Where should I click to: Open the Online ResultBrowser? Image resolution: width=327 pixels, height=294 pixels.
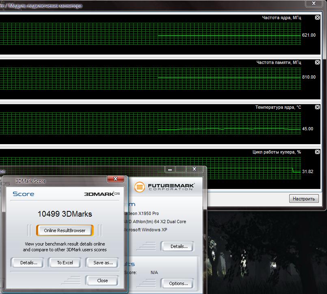click(x=65, y=230)
